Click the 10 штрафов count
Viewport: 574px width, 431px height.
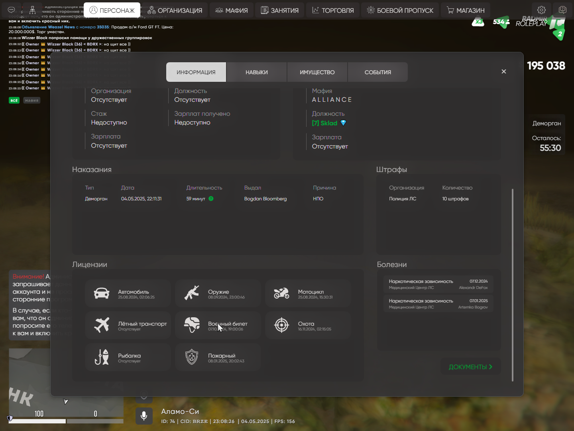click(x=455, y=199)
